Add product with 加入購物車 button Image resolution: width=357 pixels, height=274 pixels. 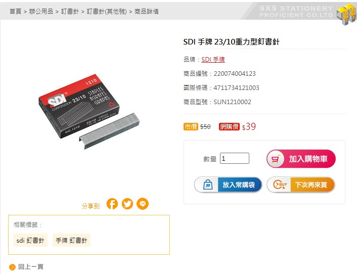pyautogui.click(x=301, y=159)
